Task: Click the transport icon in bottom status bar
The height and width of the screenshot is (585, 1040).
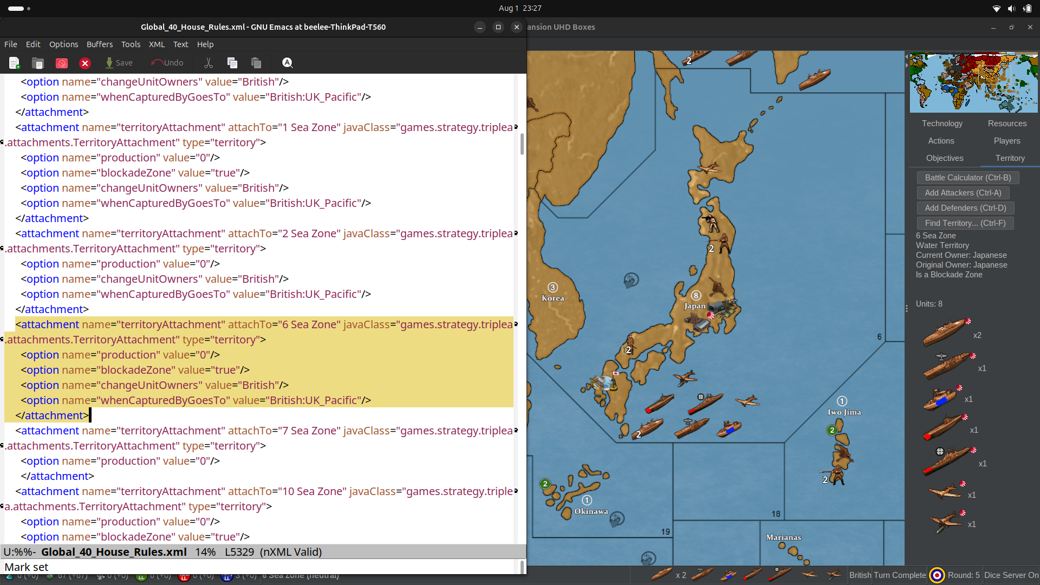Action: (x=729, y=575)
